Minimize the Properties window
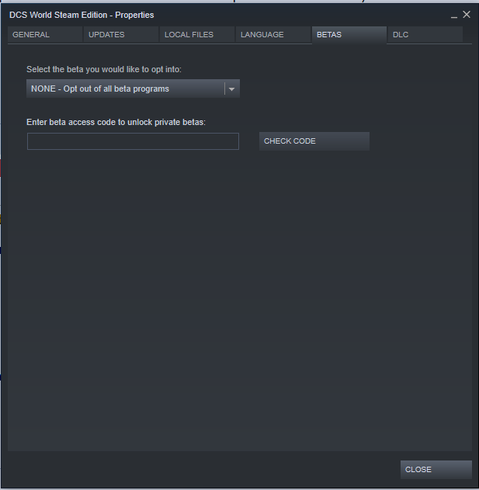The height and width of the screenshot is (490, 479). click(454, 16)
